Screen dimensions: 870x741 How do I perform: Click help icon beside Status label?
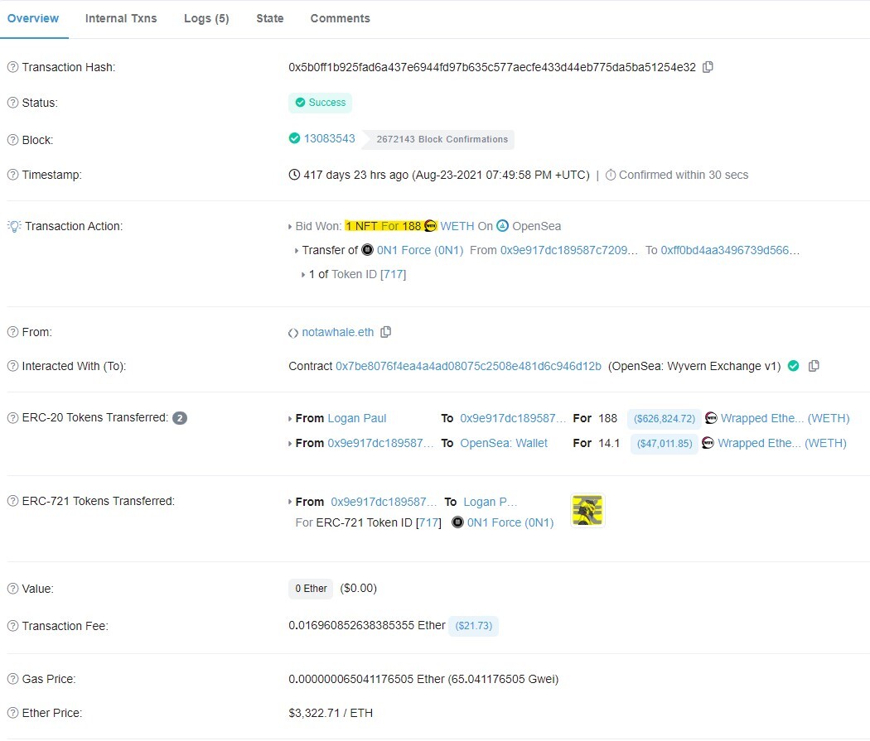point(12,103)
